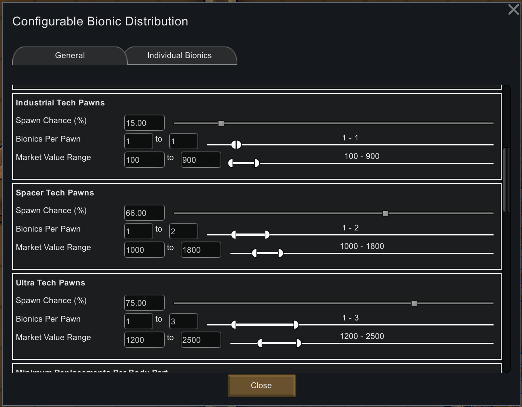This screenshot has width=522, height=407.
Task: Click the Spacer Tech Pawns heading
Action: click(55, 193)
